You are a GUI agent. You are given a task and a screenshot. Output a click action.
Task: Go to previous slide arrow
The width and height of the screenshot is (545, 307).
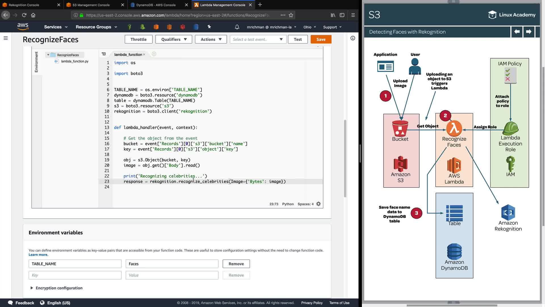point(517,32)
